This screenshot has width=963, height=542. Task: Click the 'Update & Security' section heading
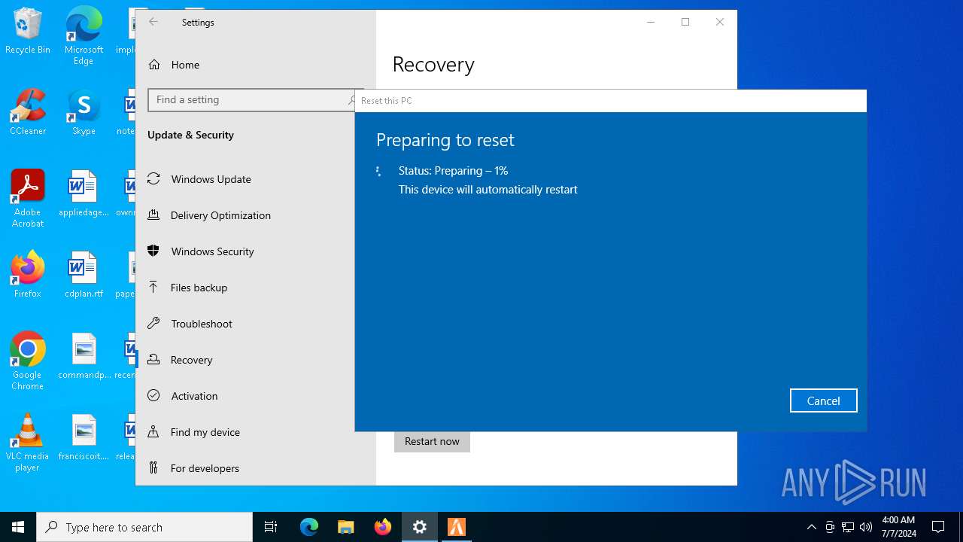[190, 135]
